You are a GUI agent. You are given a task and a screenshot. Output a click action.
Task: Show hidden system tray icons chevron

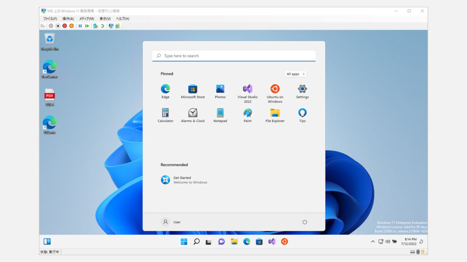click(373, 242)
